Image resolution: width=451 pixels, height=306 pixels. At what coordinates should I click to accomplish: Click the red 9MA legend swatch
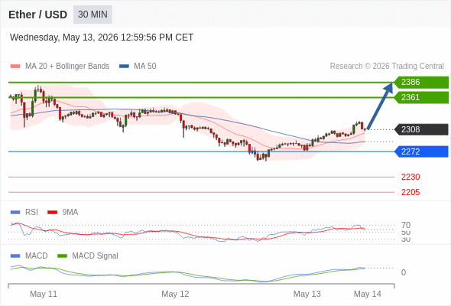52,213
